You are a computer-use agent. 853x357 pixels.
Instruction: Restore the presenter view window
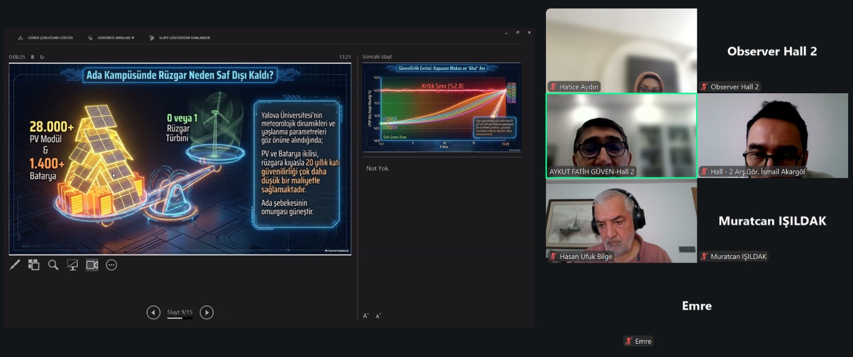tap(518, 33)
